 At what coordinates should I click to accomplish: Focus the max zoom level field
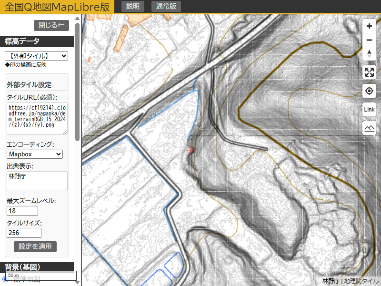coord(22,211)
